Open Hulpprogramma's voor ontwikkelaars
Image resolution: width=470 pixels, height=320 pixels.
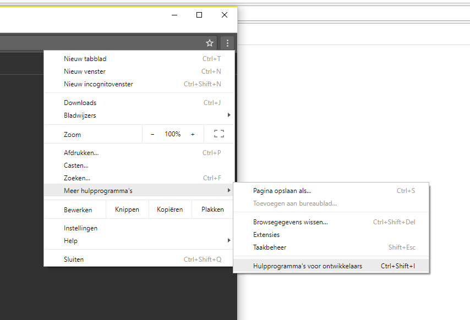pyautogui.click(x=331, y=266)
